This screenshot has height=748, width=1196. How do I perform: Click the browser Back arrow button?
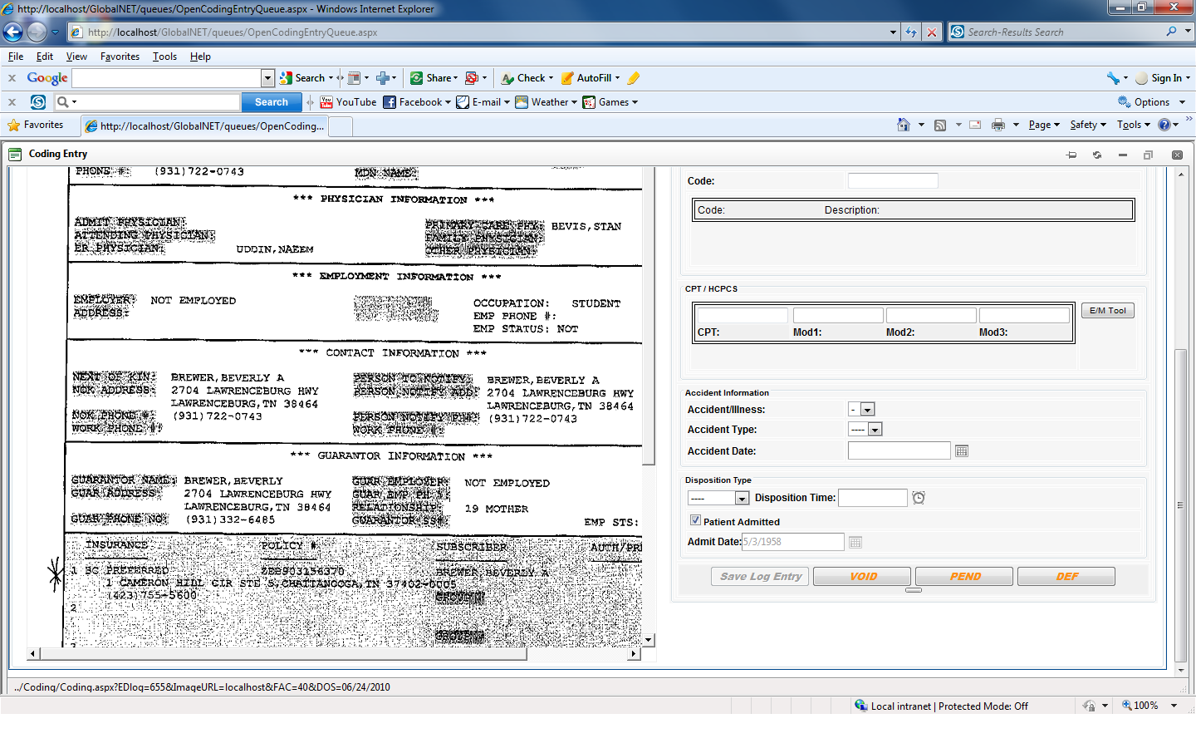[13, 32]
